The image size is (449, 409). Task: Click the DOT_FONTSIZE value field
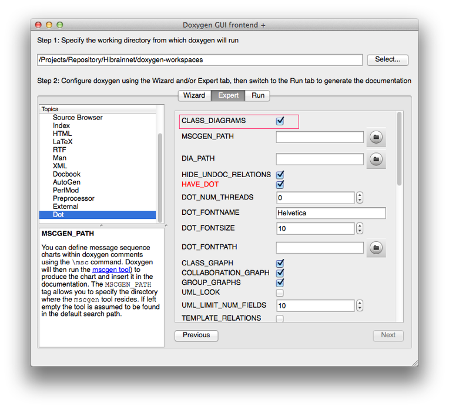315,228
